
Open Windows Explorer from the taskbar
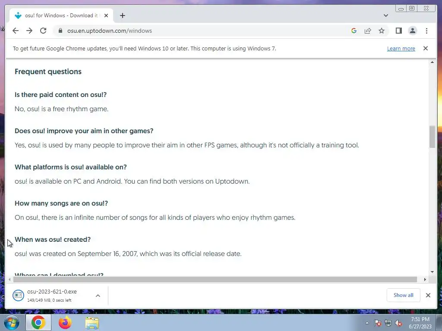92,323
